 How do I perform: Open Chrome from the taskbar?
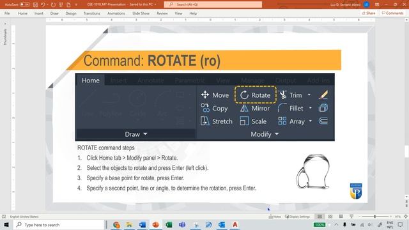116,224
